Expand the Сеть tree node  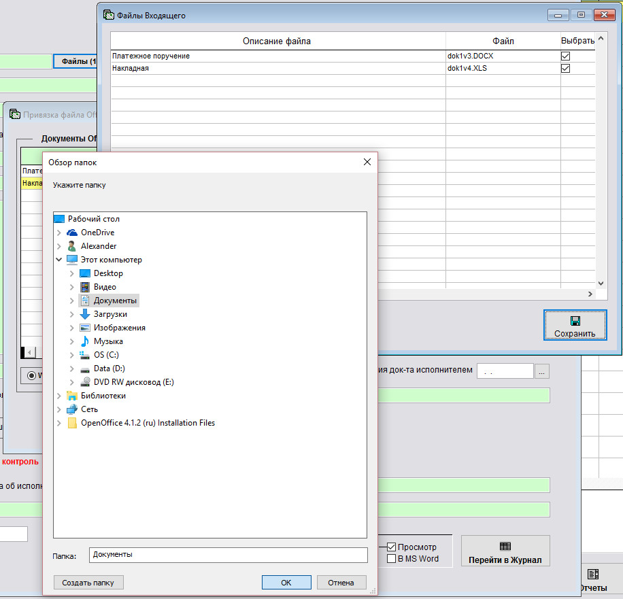point(58,409)
